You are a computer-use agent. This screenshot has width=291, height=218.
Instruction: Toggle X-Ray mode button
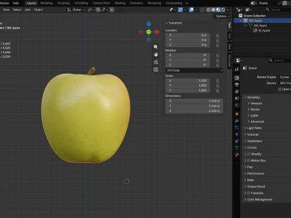point(202,10)
